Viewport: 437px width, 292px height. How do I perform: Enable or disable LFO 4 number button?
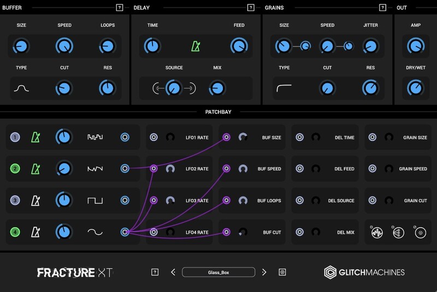pyautogui.click(x=15, y=232)
